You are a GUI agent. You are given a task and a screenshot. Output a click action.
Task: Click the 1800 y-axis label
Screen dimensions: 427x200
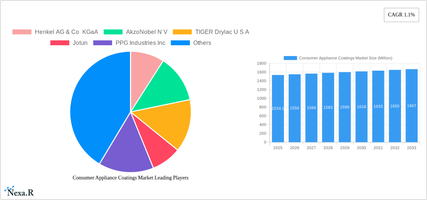point(261,63)
